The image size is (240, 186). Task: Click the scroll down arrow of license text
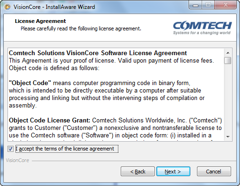coord(228,136)
